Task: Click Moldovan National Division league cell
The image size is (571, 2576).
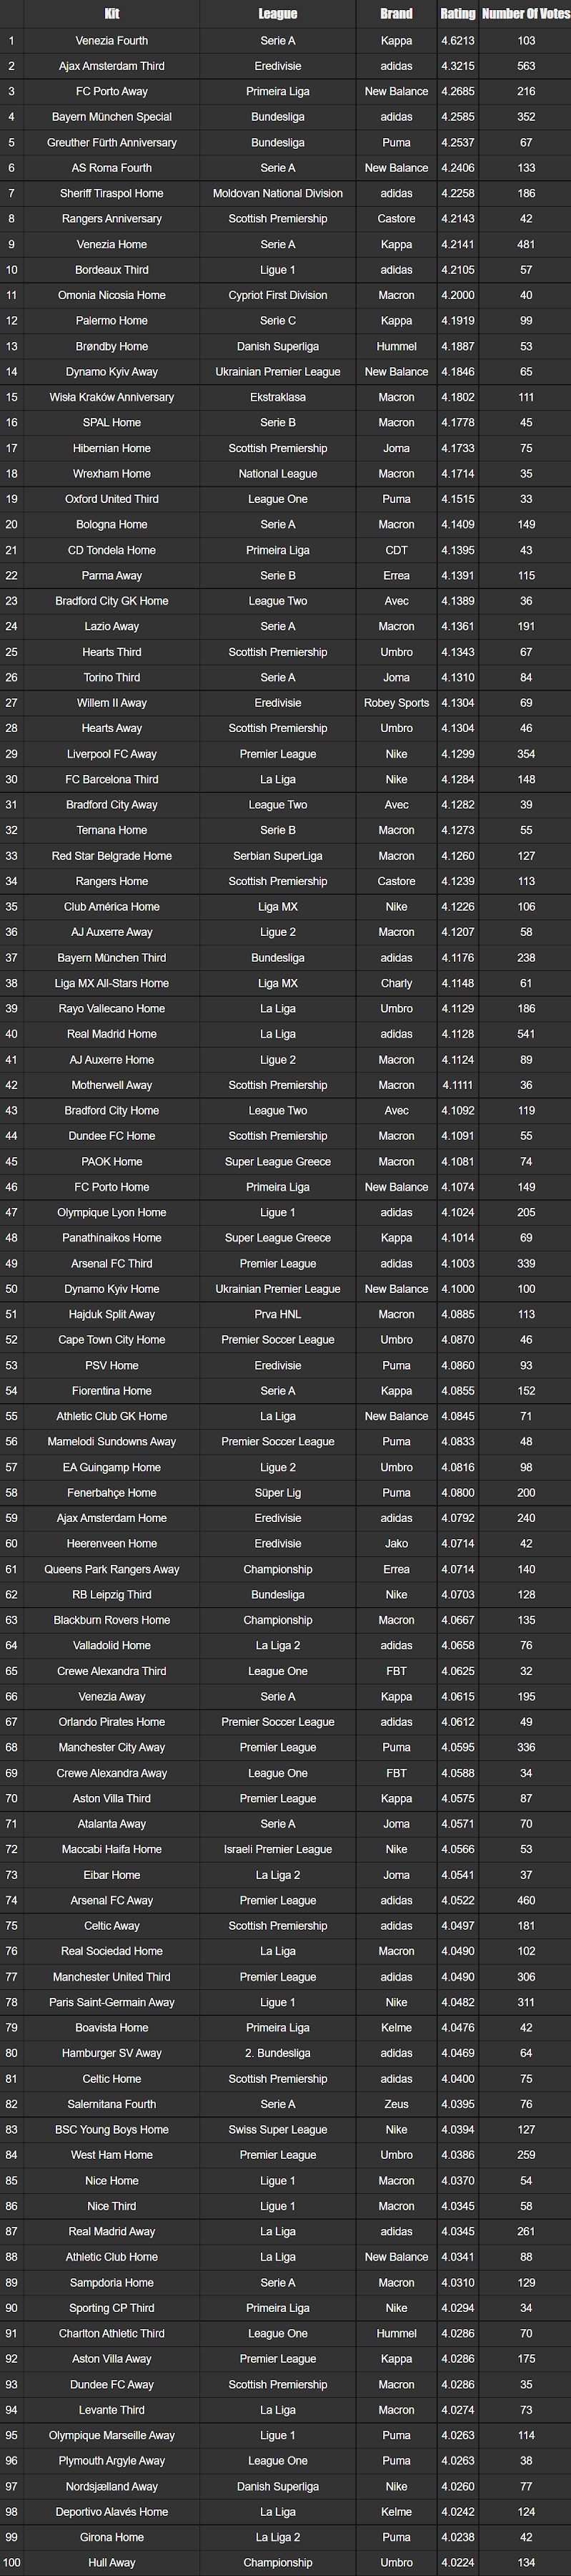Action: click(x=277, y=194)
